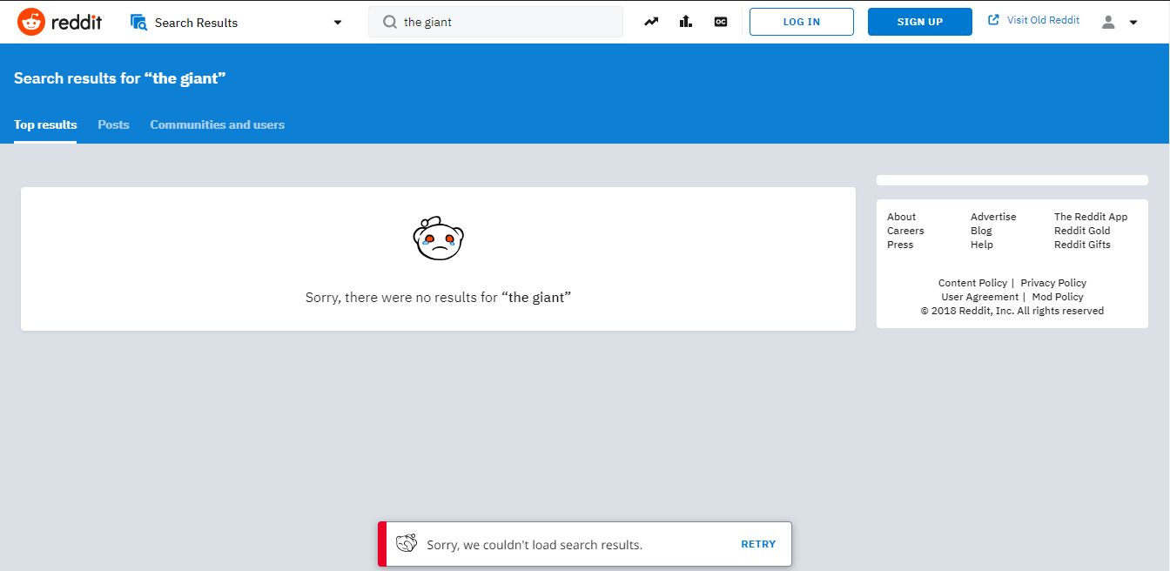1170x571 pixels.
Task: Open the top posts bar-chart icon
Action: pos(685,21)
